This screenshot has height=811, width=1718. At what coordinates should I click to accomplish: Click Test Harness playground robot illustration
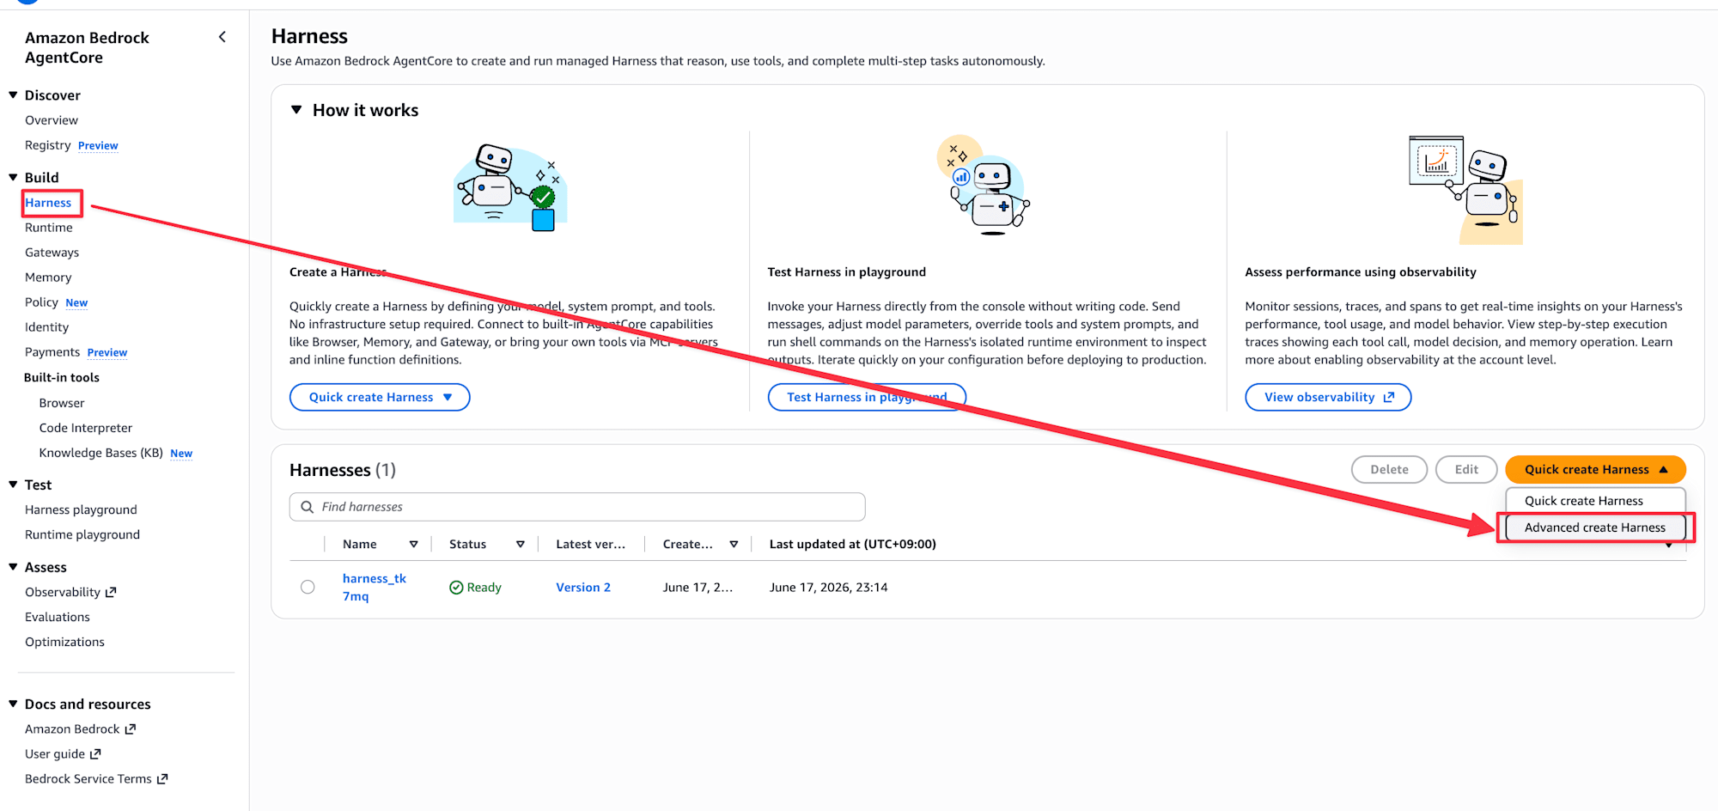(x=985, y=185)
